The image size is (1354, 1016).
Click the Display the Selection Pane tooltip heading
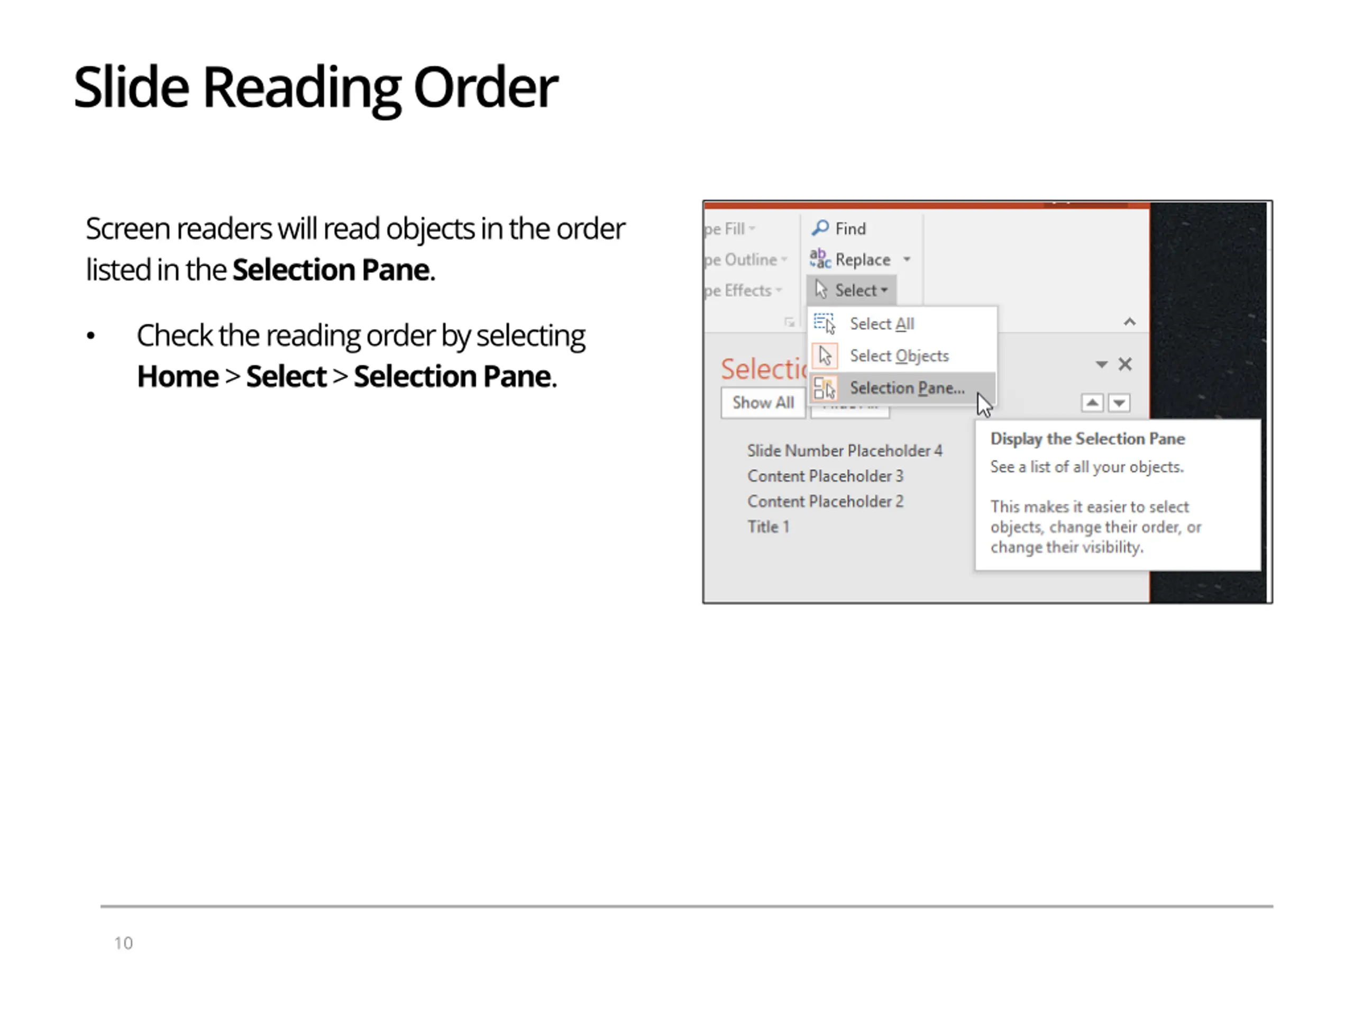[x=1088, y=439]
